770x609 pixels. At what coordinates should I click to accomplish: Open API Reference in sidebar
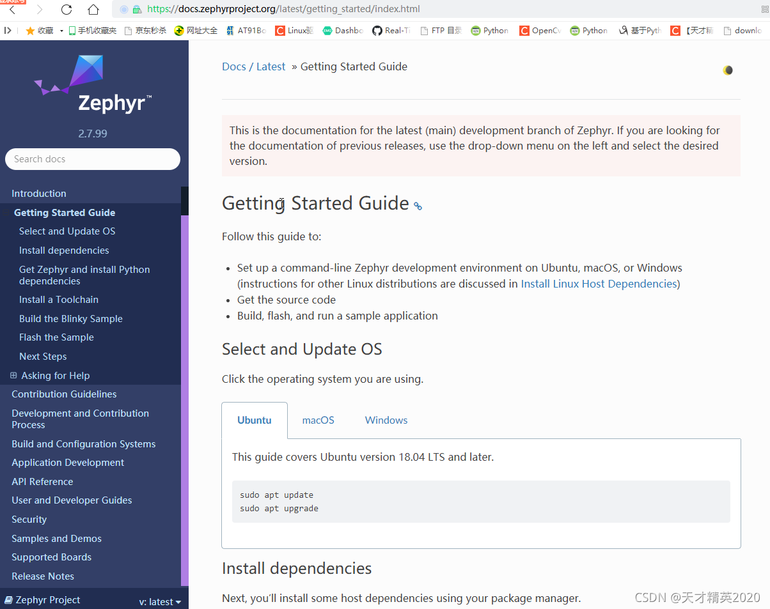(42, 482)
